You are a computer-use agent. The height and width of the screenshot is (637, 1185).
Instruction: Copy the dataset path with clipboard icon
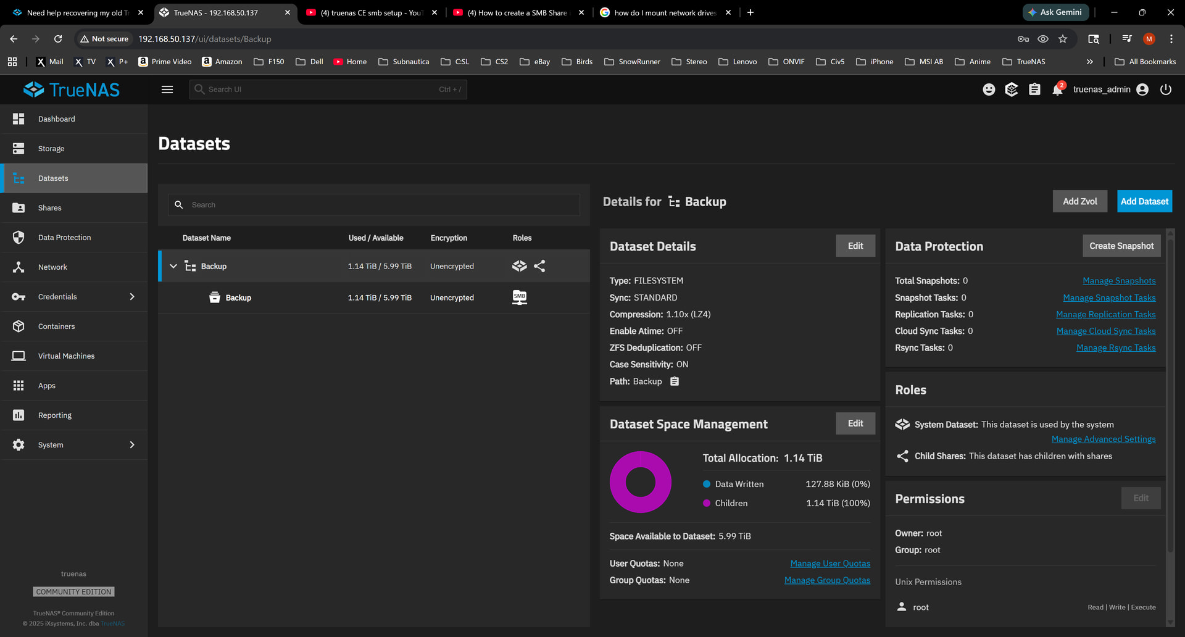(675, 381)
